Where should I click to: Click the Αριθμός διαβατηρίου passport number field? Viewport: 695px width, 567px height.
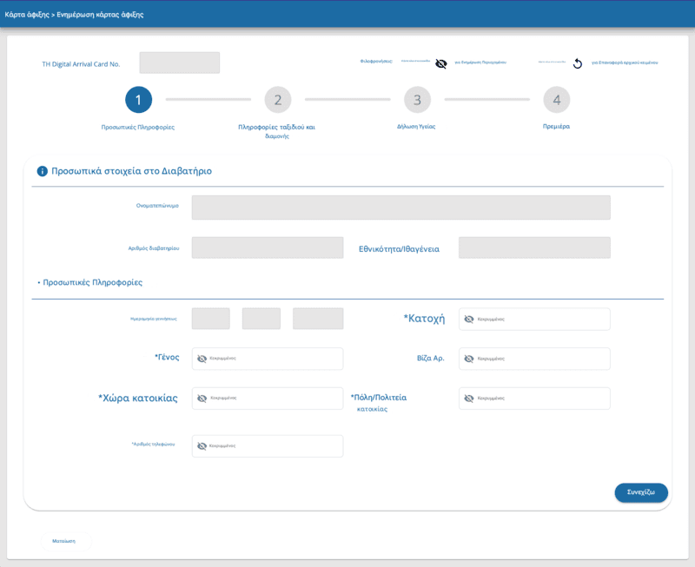pos(268,247)
